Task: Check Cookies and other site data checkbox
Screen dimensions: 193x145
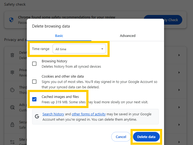Action: (34, 82)
